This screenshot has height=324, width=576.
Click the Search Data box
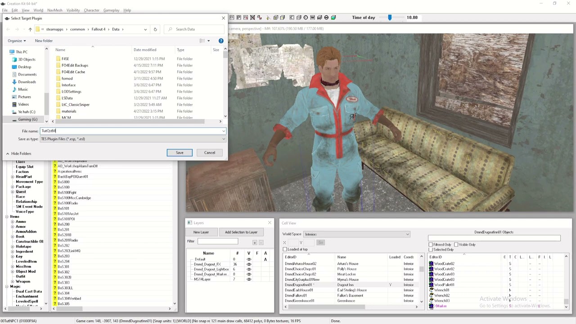194,29
